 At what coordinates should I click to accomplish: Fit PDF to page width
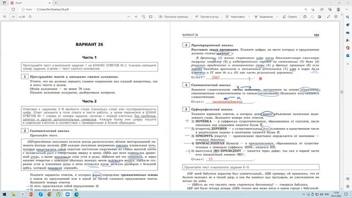click(151, 16)
